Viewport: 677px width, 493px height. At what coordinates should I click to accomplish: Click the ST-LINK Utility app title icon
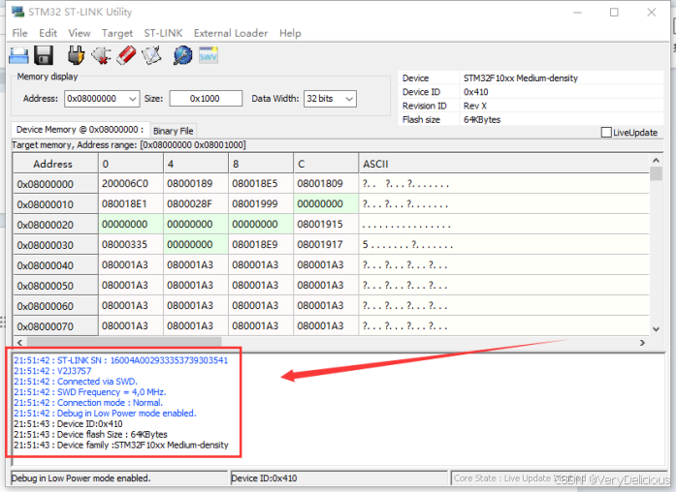click(x=17, y=12)
